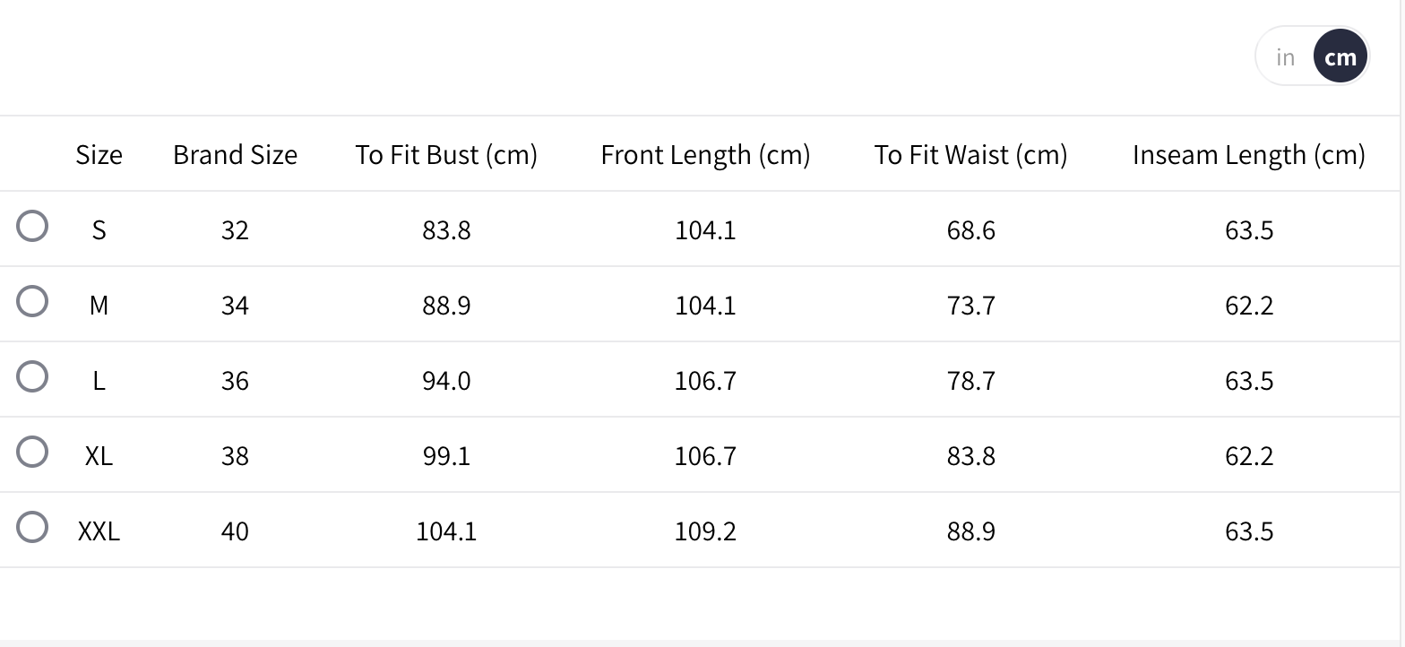1405x647 pixels.
Task: Click the 'XXL' size label
Action: pos(99,531)
